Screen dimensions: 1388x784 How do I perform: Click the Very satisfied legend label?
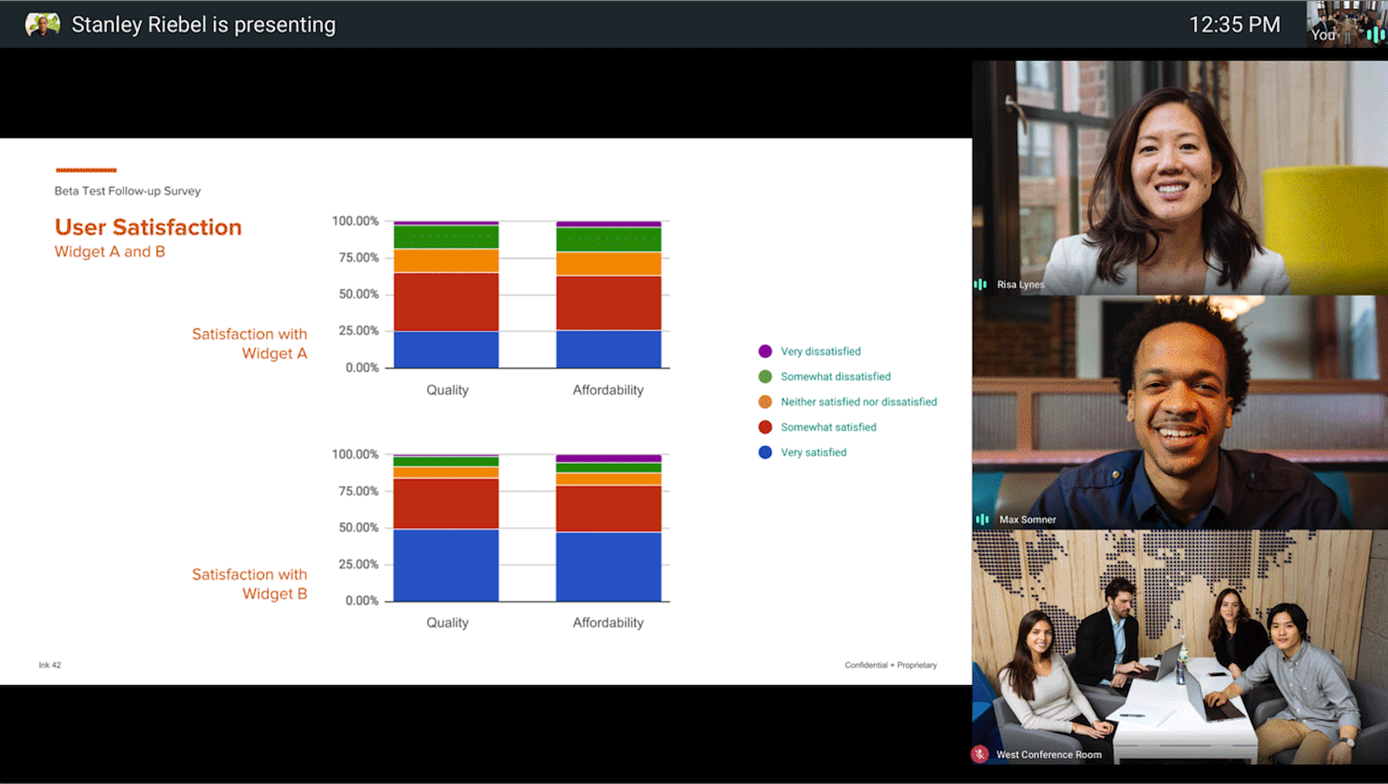click(813, 452)
